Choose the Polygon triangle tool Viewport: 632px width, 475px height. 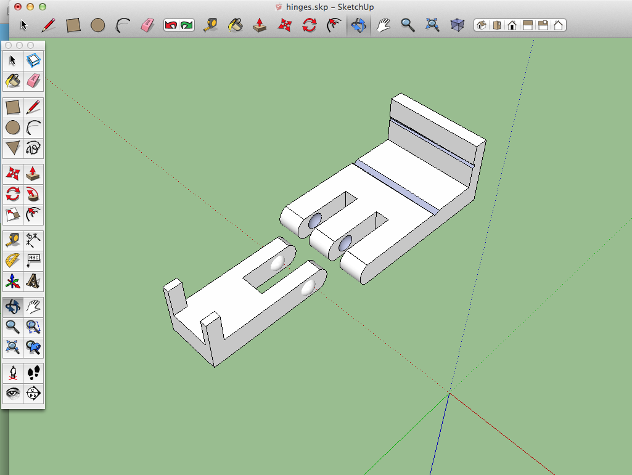(13, 148)
